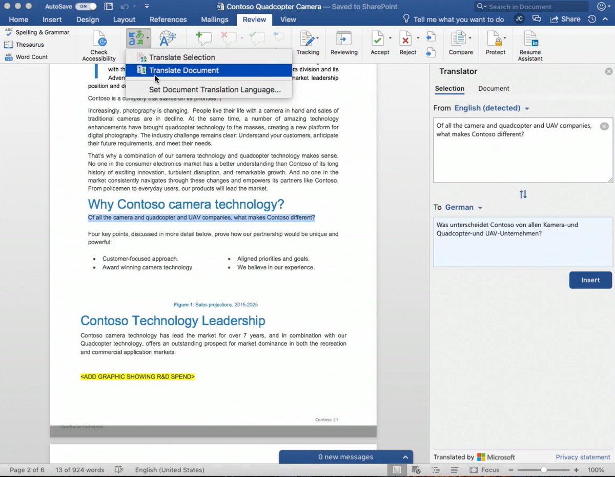The height and width of the screenshot is (477, 615).
Task: Click the Search in Document field
Action: click(x=531, y=7)
